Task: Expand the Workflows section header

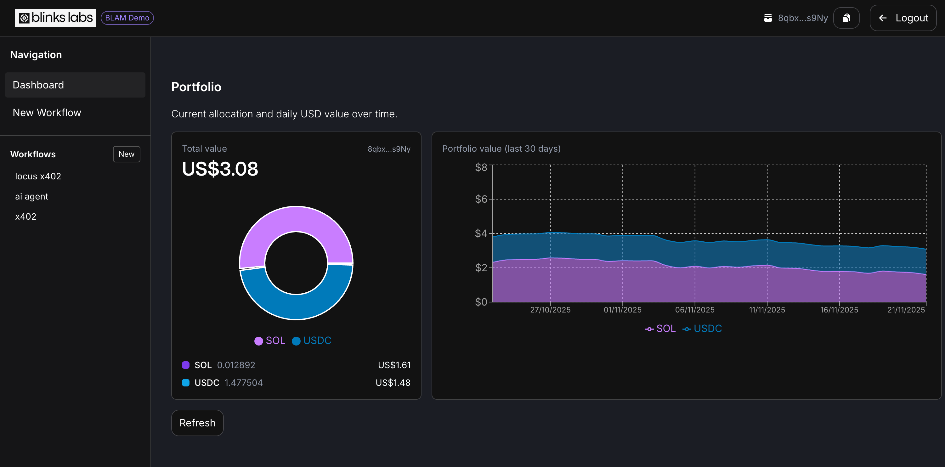Action: (33, 154)
